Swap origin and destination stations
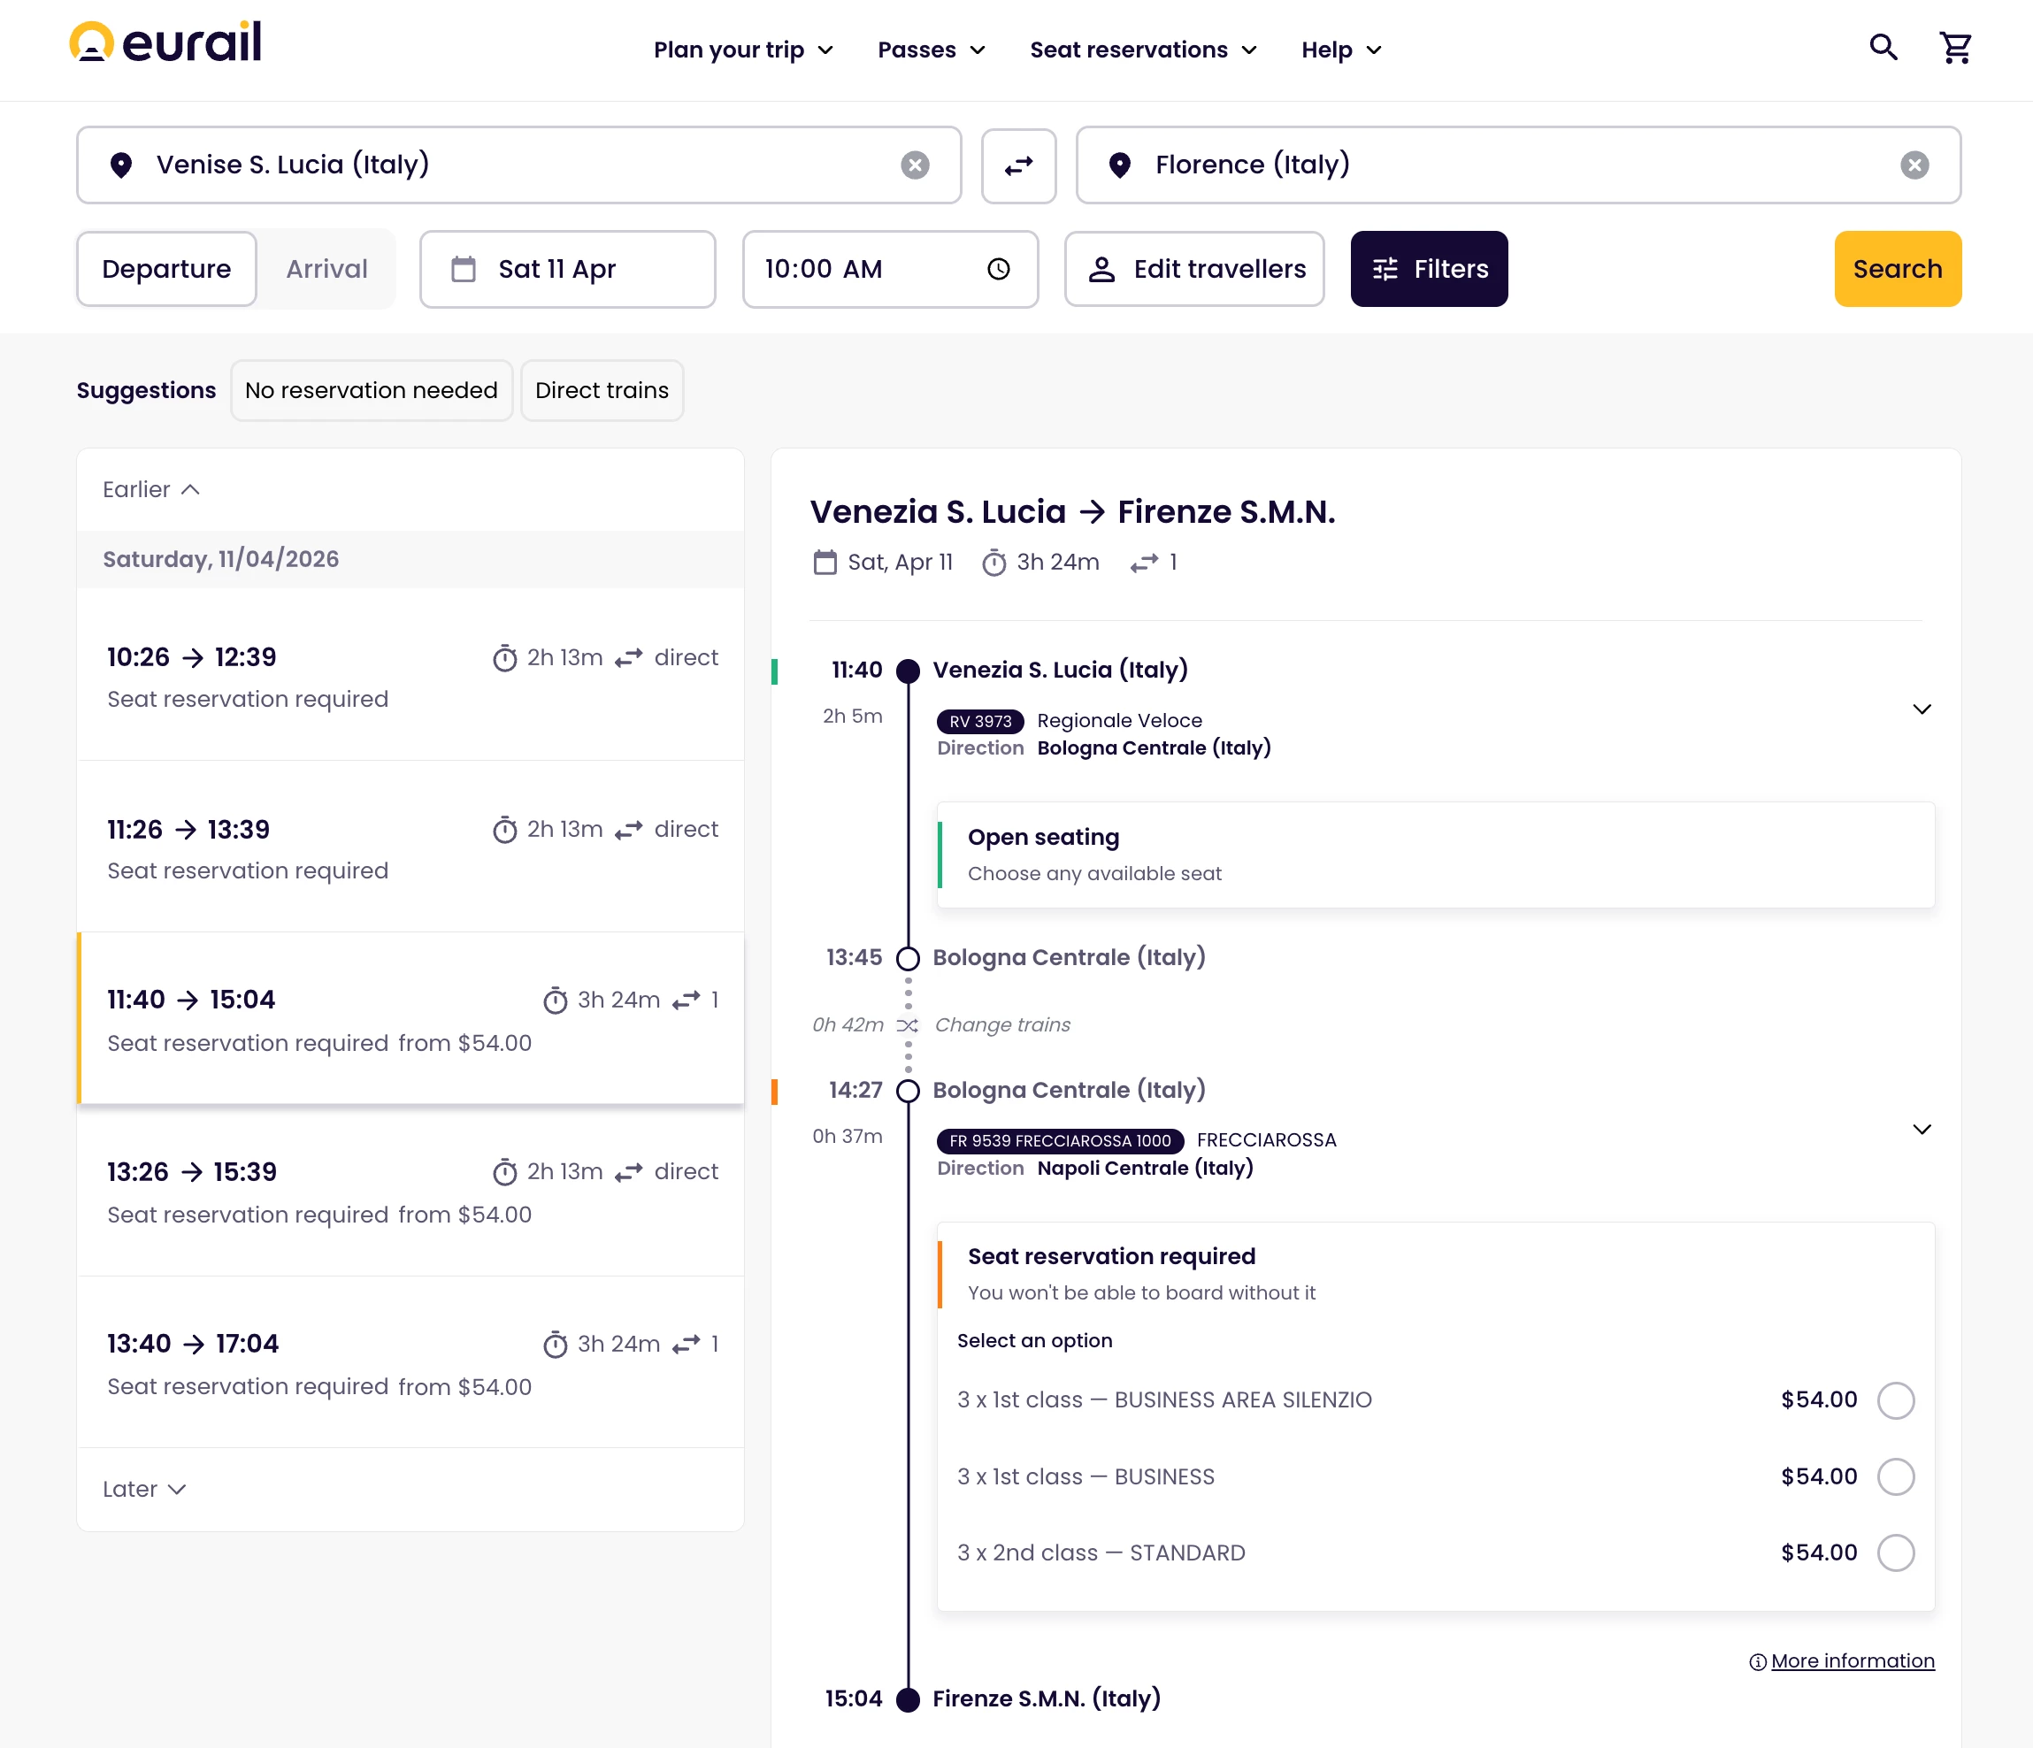The image size is (2033, 1748). [x=1017, y=165]
